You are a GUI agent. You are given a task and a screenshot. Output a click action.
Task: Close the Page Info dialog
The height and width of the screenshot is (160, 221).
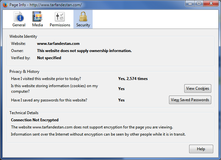coord(211,4)
